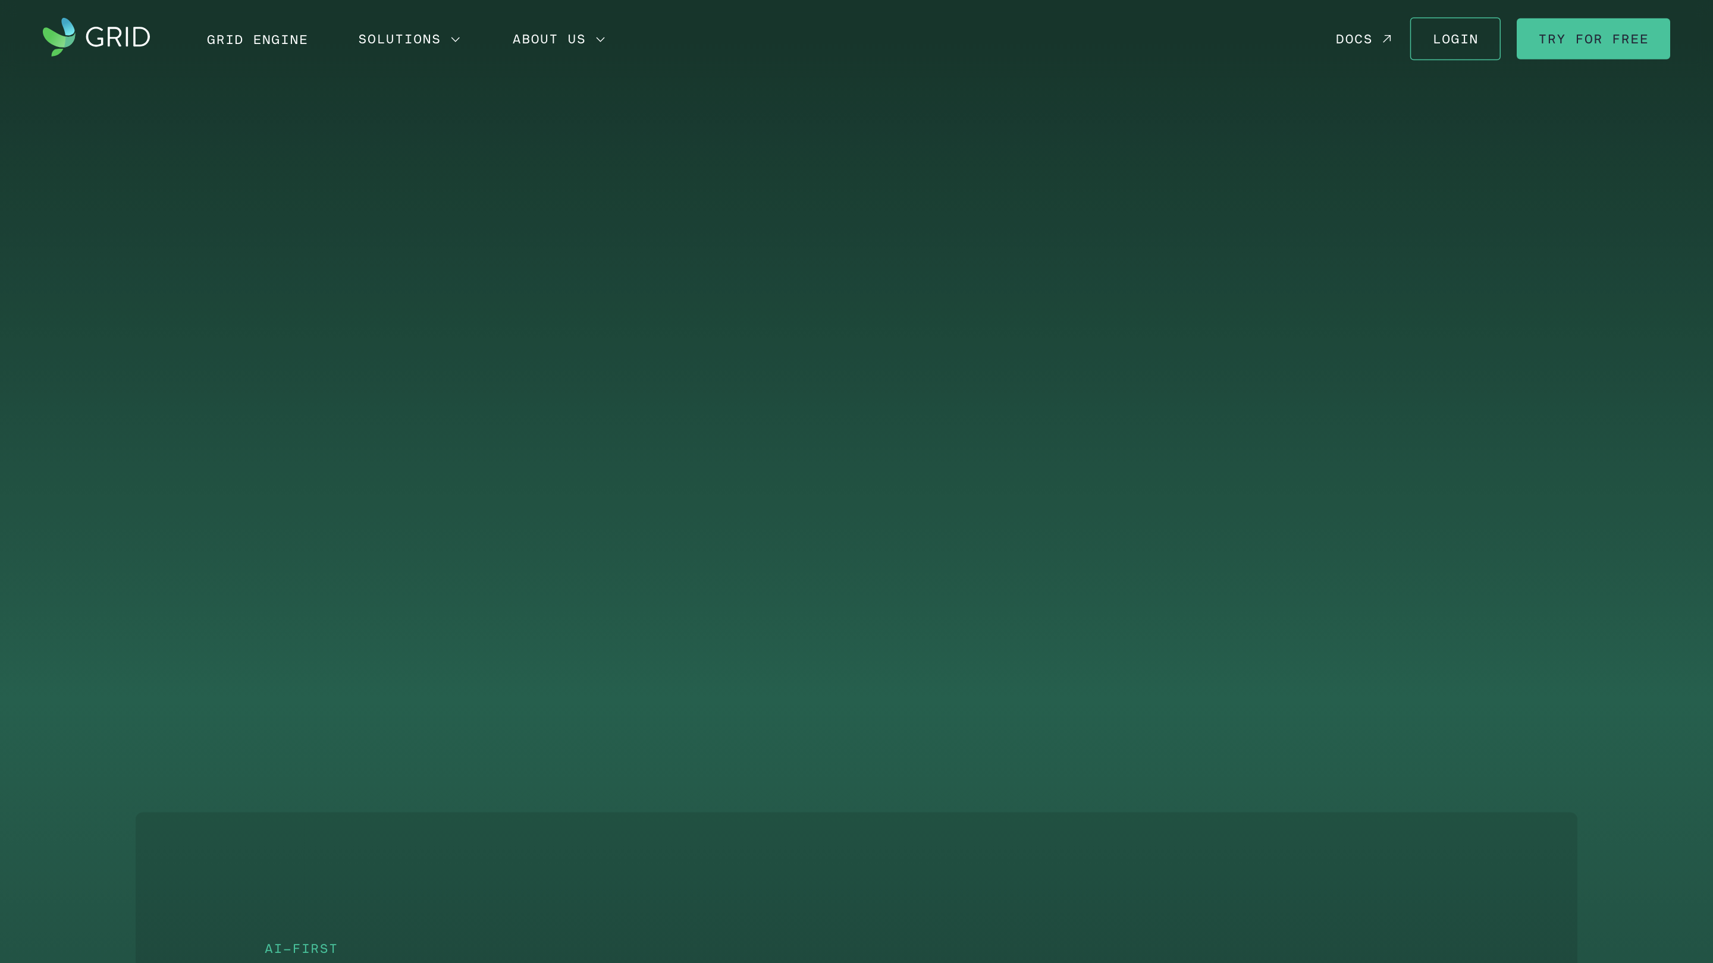Click the GRID wordmark text
This screenshot has width=1713, height=963.
(x=118, y=38)
